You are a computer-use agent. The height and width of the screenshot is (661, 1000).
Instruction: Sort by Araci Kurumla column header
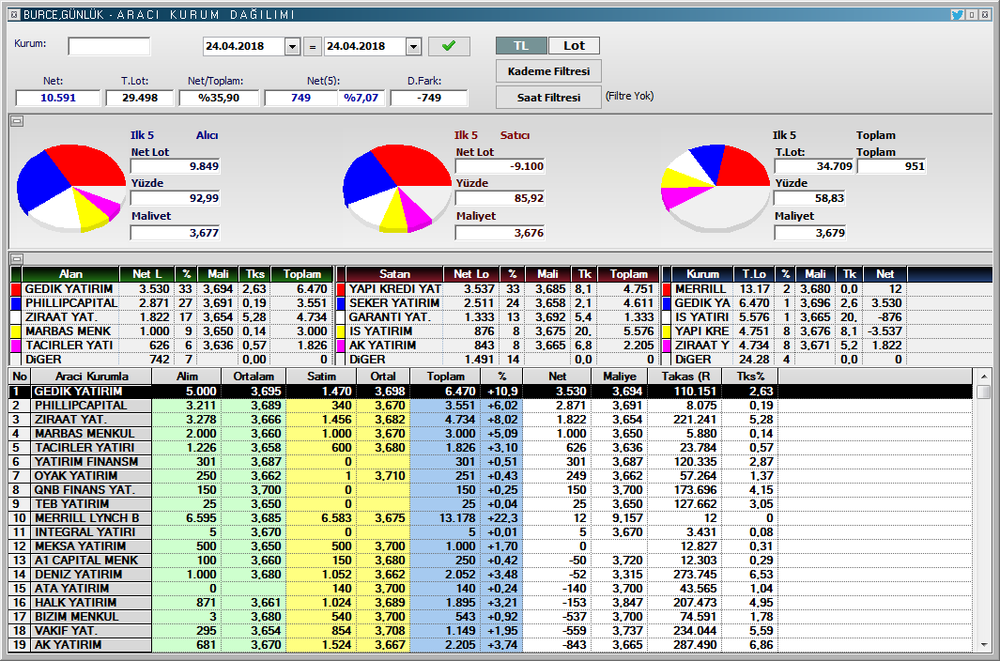pyautogui.click(x=91, y=377)
